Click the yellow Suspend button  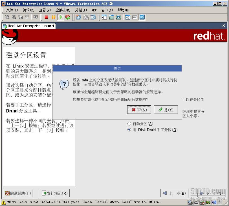[54, 17]
